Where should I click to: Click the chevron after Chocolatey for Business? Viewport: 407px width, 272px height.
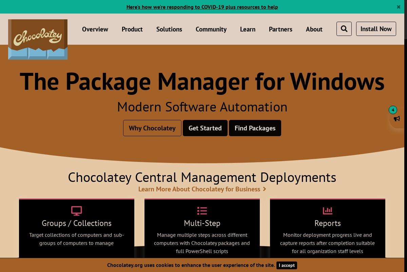(265, 189)
